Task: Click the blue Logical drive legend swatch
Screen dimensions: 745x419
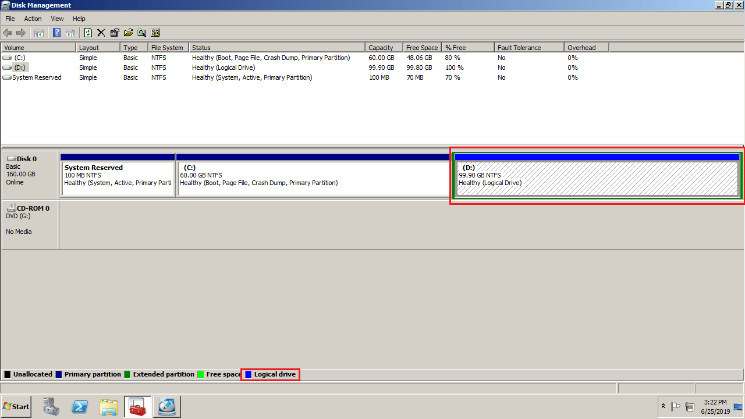Action: pyautogui.click(x=248, y=374)
